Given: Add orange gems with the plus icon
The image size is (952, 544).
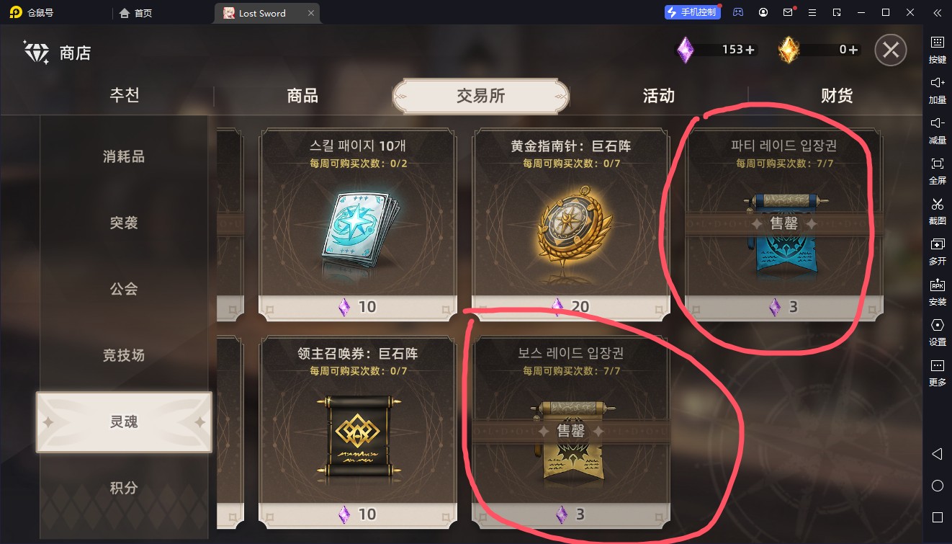Looking at the screenshot, I should point(853,50).
